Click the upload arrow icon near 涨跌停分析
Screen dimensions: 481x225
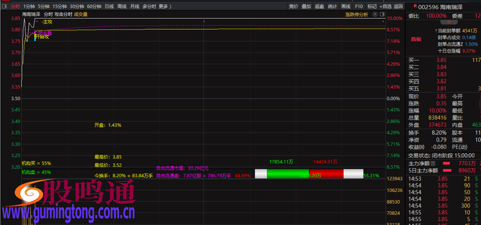(375, 14)
